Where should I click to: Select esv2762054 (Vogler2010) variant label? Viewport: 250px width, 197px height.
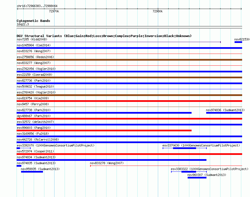tap(36, 69)
